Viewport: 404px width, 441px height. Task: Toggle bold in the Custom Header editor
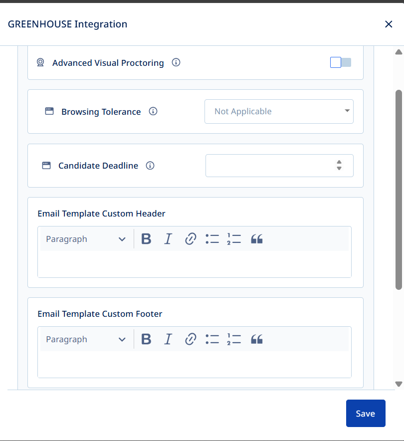(x=146, y=239)
